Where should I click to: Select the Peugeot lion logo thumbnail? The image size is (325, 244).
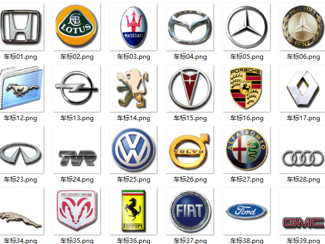(x=133, y=88)
